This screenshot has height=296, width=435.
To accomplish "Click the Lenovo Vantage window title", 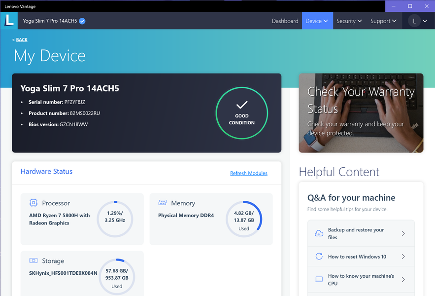I will [20, 6].
